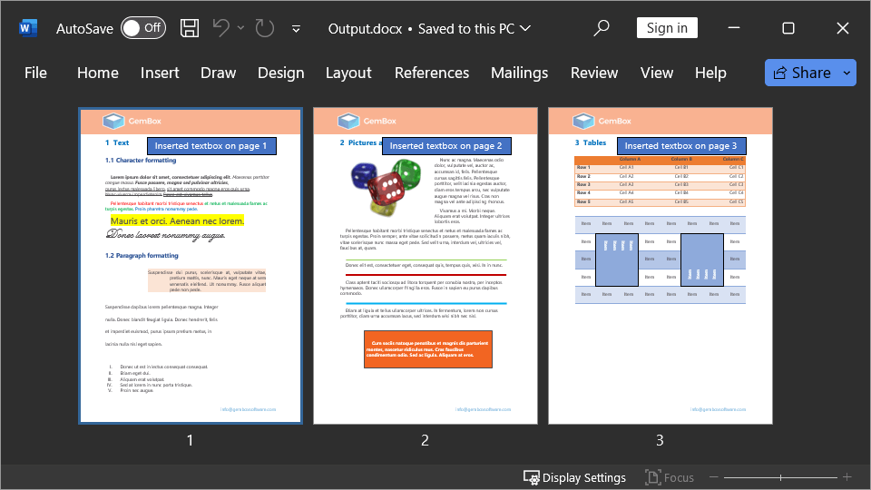This screenshot has height=490, width=871.
Task: Switch to the References tab
Action: pyautogui.click(x=432, y=73)
